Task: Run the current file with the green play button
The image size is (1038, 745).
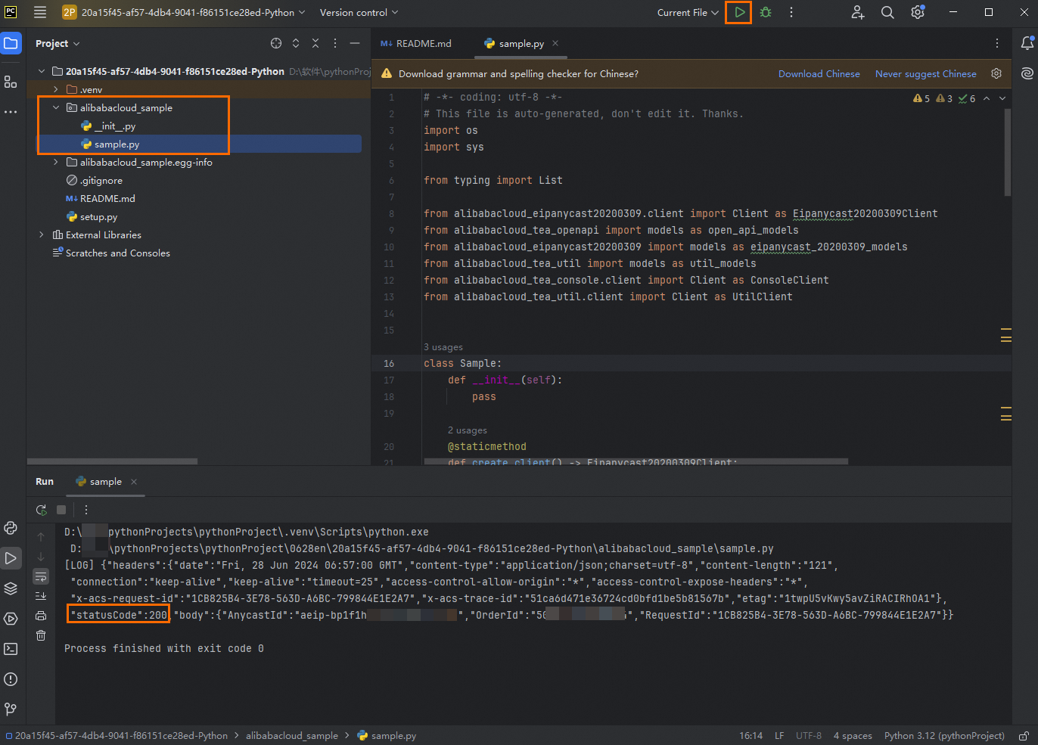Action: click(x=739, y=13)
